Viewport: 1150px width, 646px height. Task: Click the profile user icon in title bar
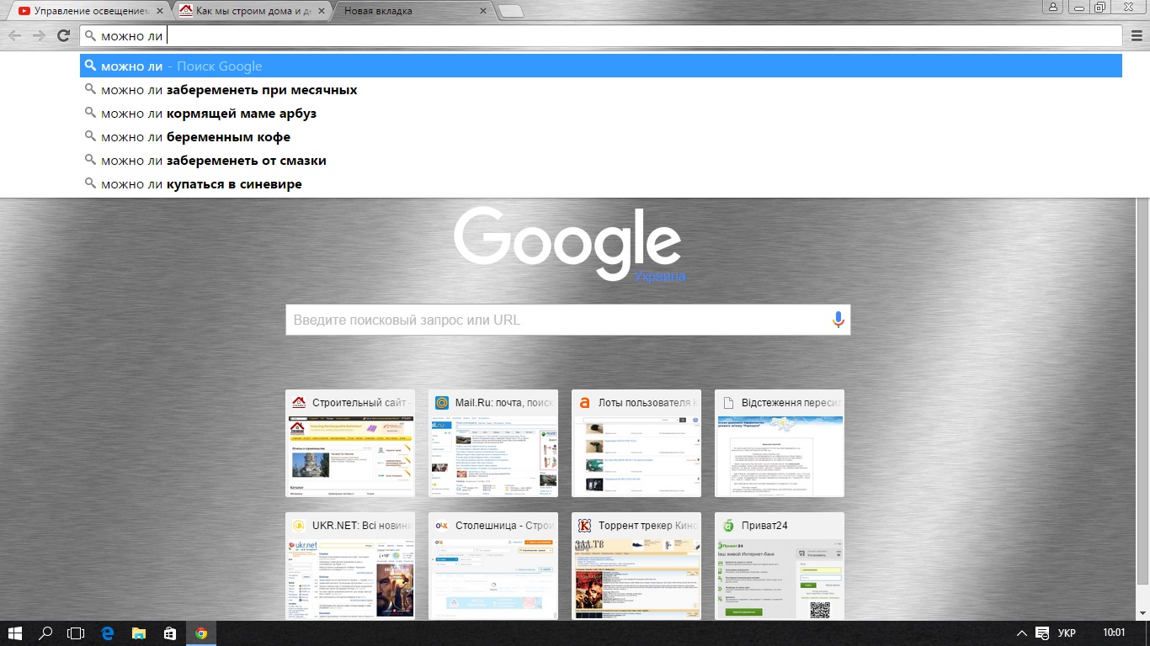tap(1053, 7)
